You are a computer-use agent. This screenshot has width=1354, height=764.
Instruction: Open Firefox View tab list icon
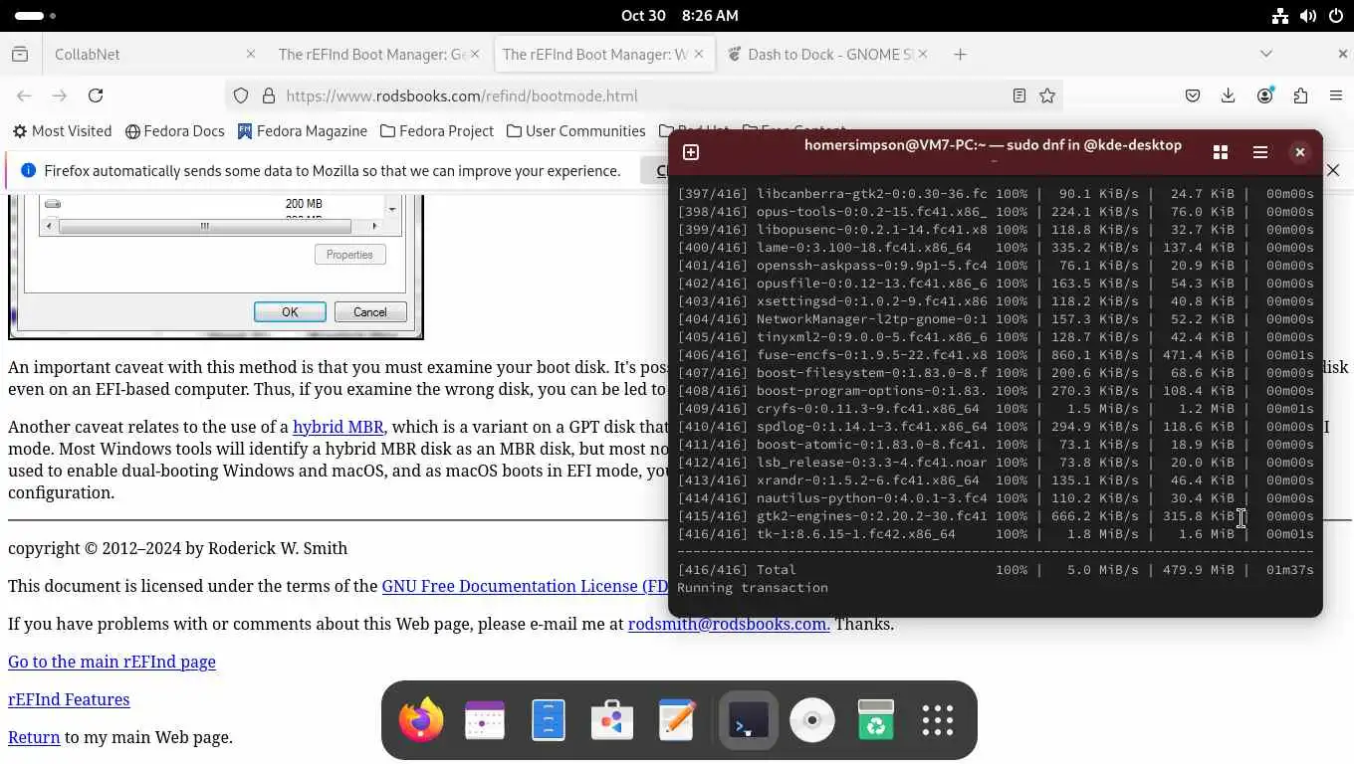click(x=20, y=54)
